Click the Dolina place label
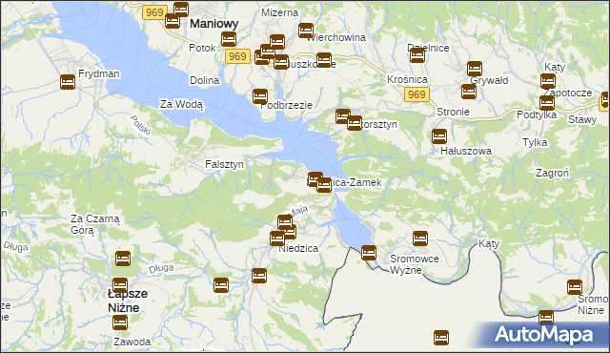This screenshot has height=353, width=610. (x=205, y=80)
